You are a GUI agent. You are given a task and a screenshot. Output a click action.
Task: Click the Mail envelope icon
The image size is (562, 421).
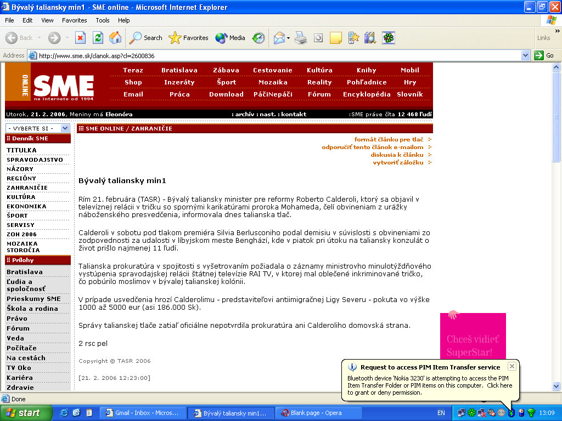coord(279,38)
